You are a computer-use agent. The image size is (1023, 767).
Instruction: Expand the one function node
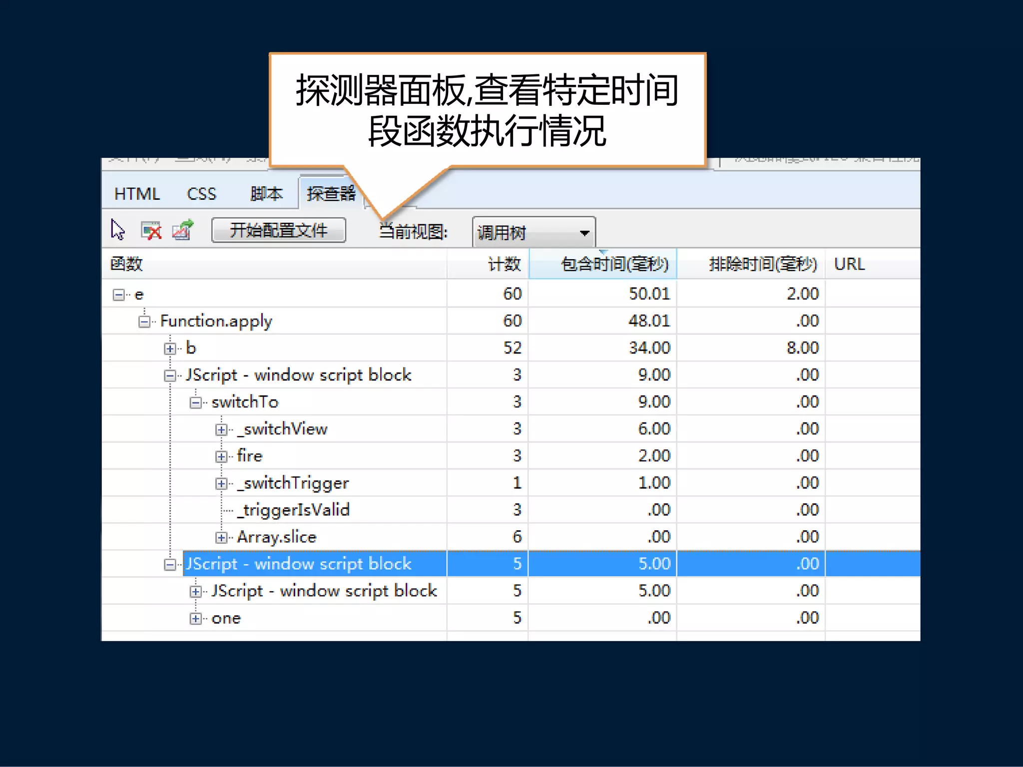tap(196, 619)
